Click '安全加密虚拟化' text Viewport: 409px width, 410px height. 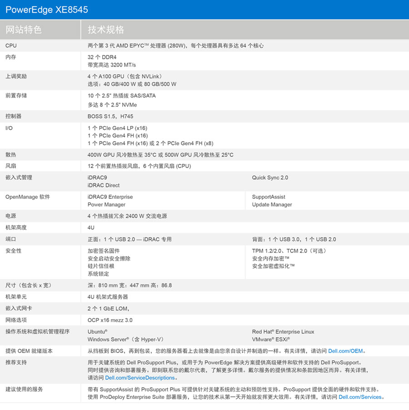click(x=273, y=266)
